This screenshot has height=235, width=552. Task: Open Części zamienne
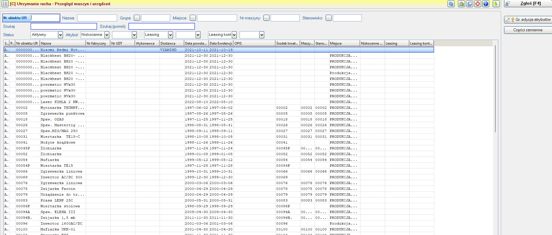(528, 30)
